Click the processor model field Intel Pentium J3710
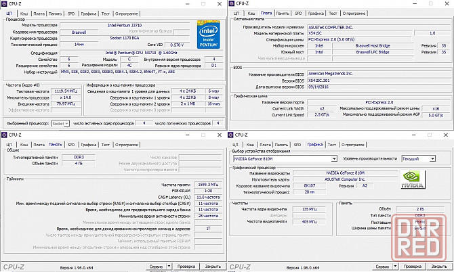Viewport: 454px width, 272px height. pyautogui.click(x=125, y=26)
